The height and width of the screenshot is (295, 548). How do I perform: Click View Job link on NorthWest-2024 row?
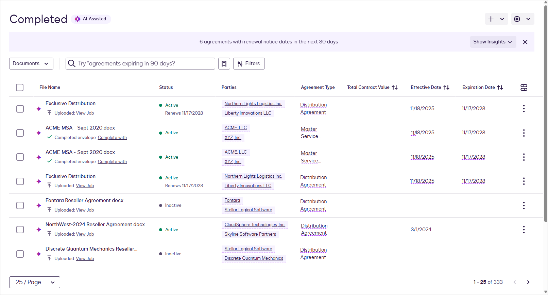point(85,234)
